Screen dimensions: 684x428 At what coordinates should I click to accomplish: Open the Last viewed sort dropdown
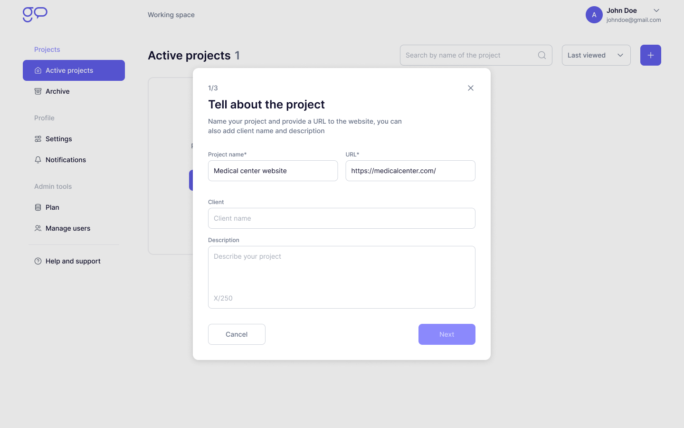pos(596,55)
